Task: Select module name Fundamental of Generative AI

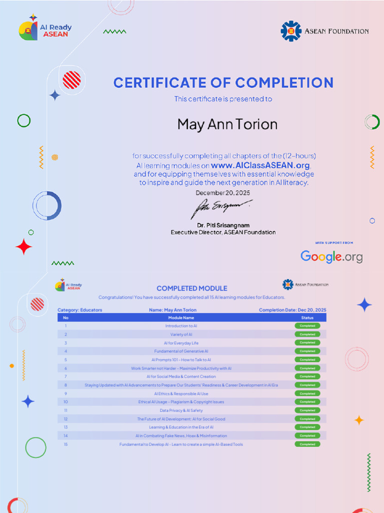Action: coord(181,351)
